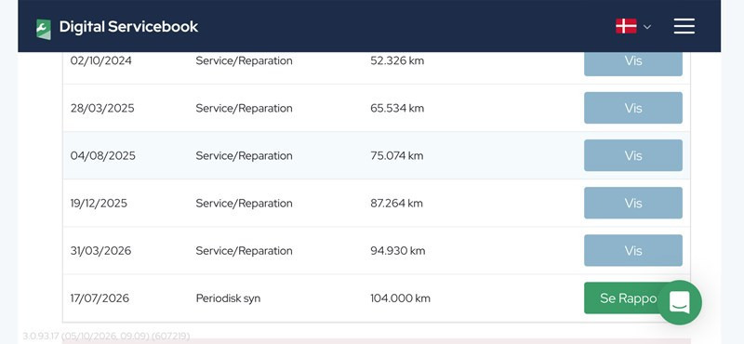Click mileage value 65.534 km
The width and height of the screenshot is (744, 344).
pos(397,108)
